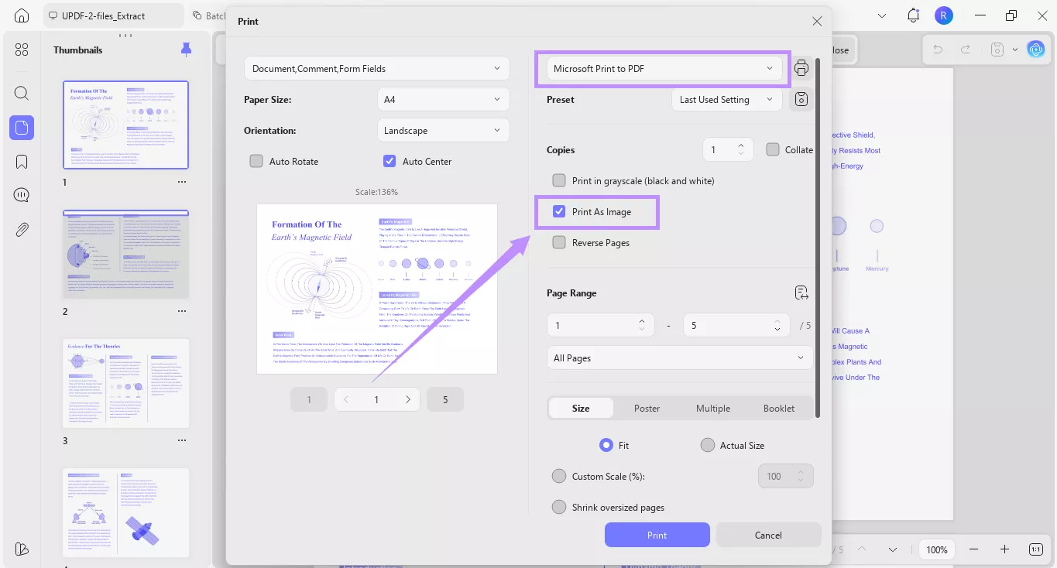The width and height of the screenshot is (1057, 568).
Task: Click the Cancel button
Action: point(768,535)
